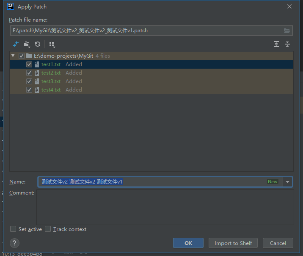The height and width of the screenshot is (256, 303).
Task: Open the directory mapping options icon
Action: 27,45
